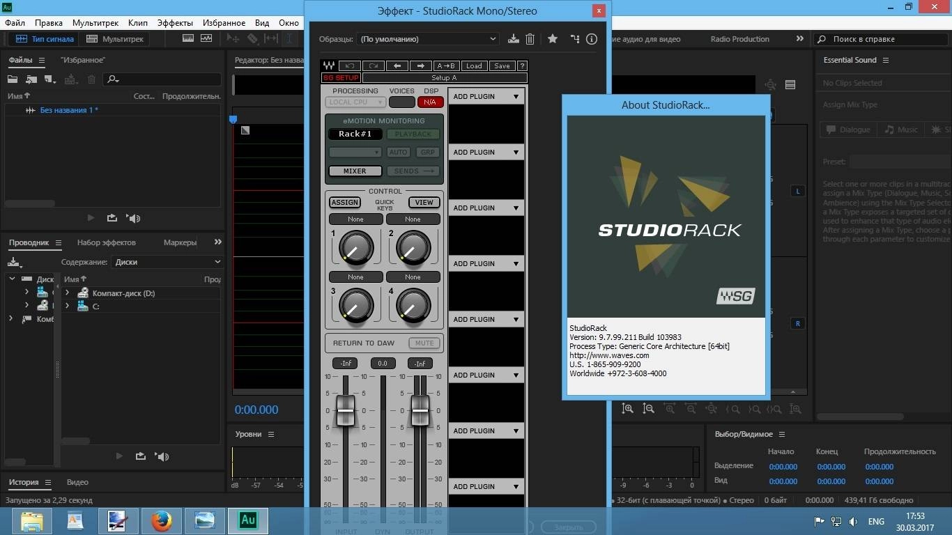This screenshot has width=952, height=535.
Task: Switch to Multitrack view (Мультитрек)
Action: point(115,39)
